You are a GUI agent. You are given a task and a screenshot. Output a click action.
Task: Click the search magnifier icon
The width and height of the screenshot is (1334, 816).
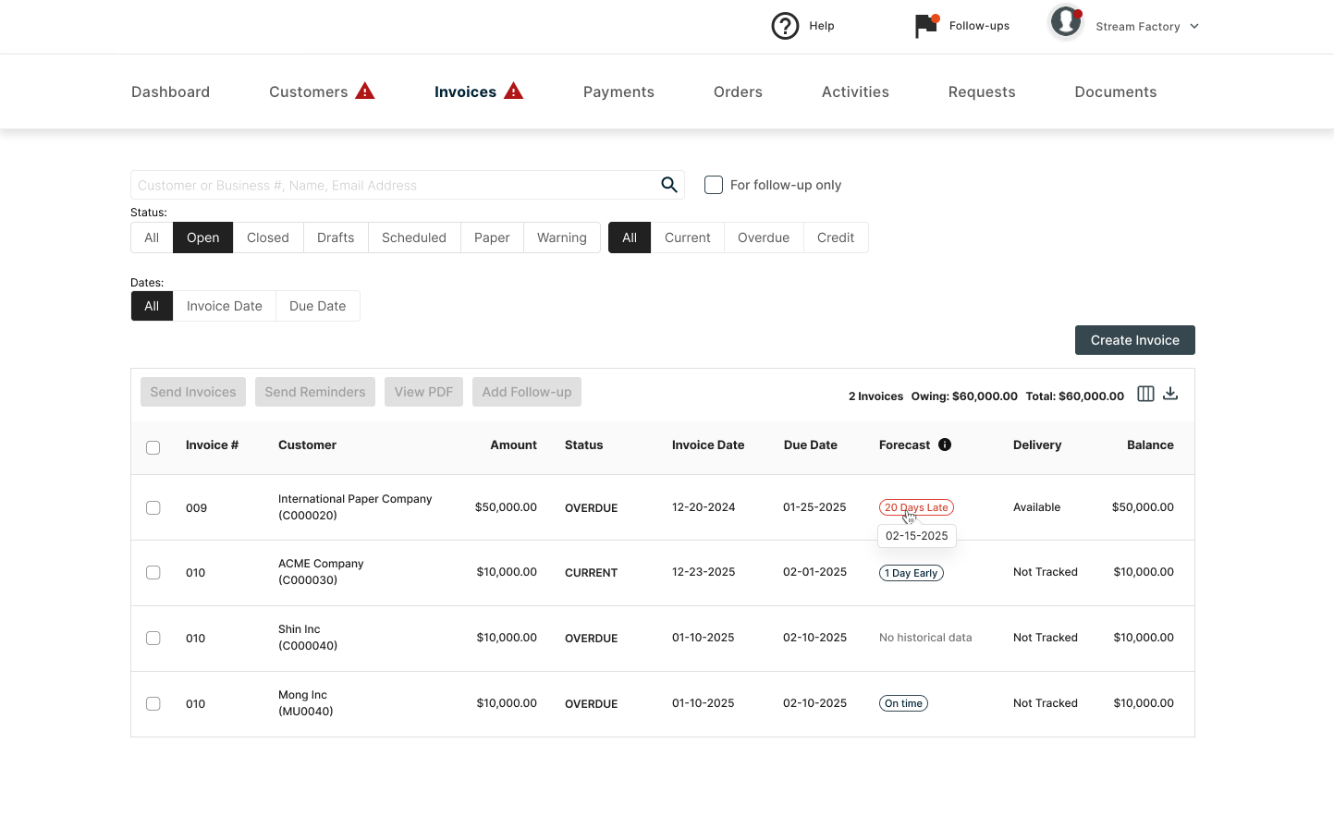tap(669, 185)
